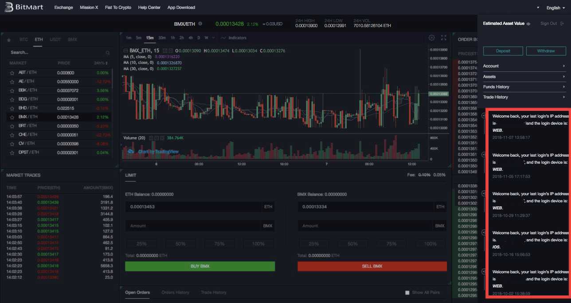The image size is (571, 303).
Task: Favorite the BMX / ETH pair star
Action: 12,117
